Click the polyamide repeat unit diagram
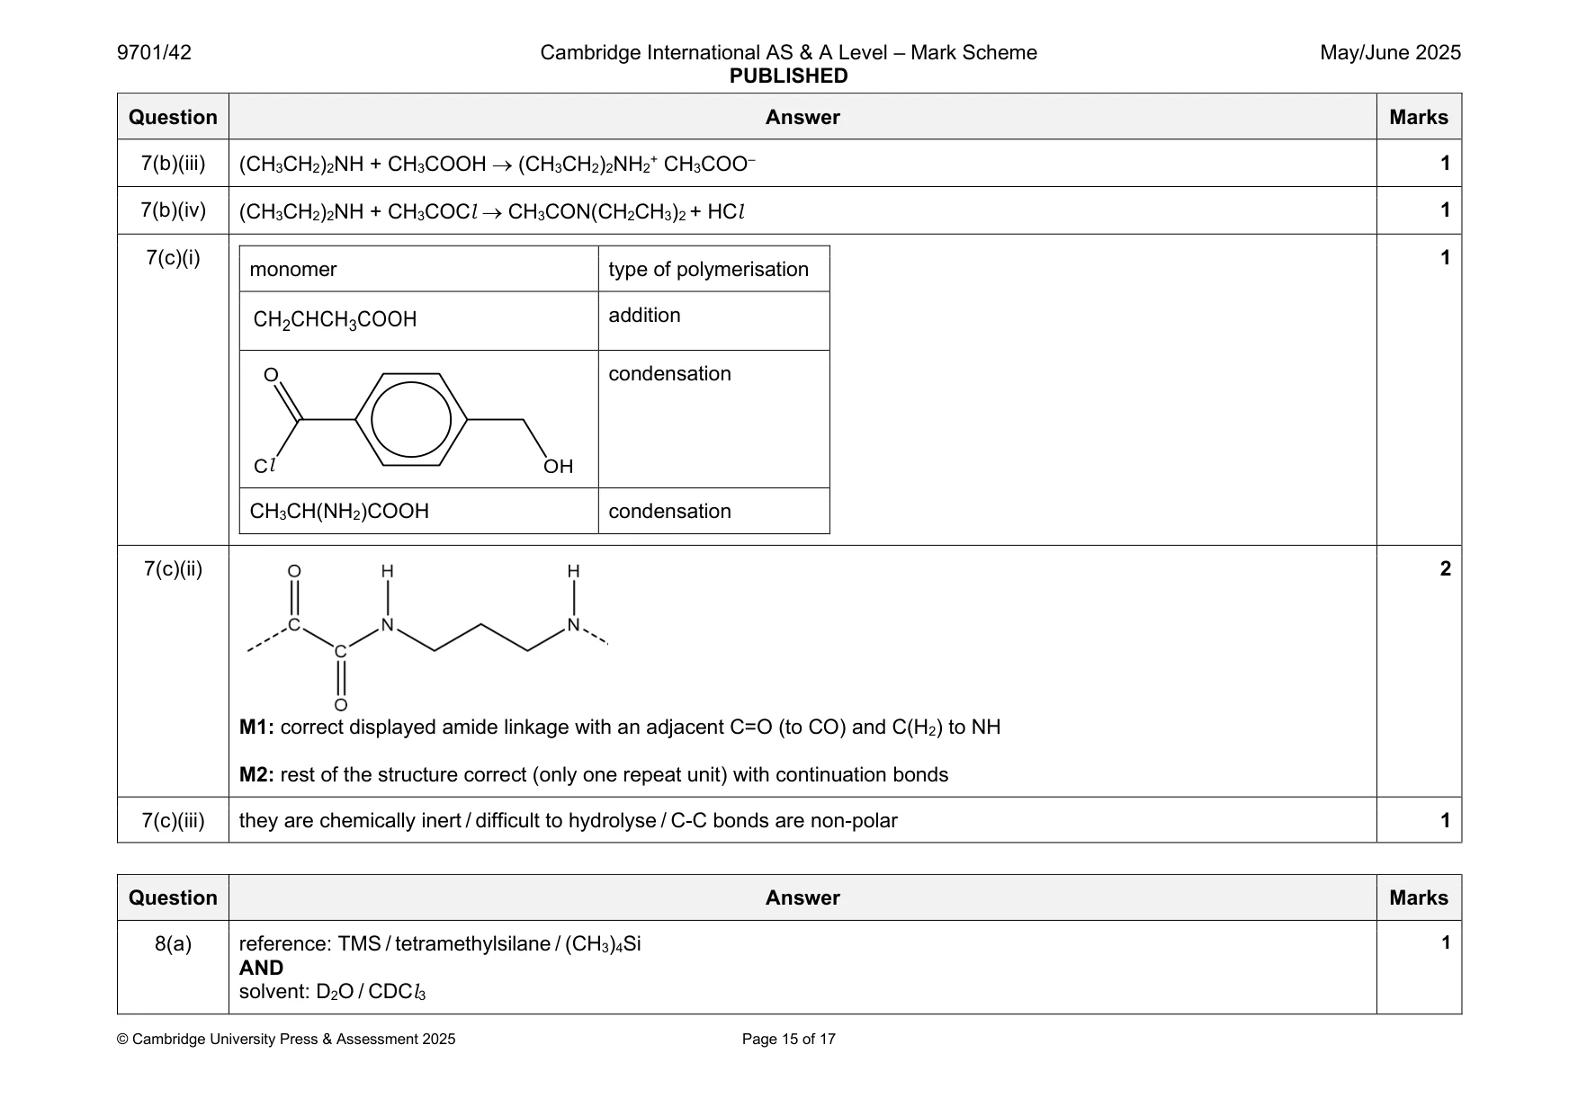 click(427, 637)
